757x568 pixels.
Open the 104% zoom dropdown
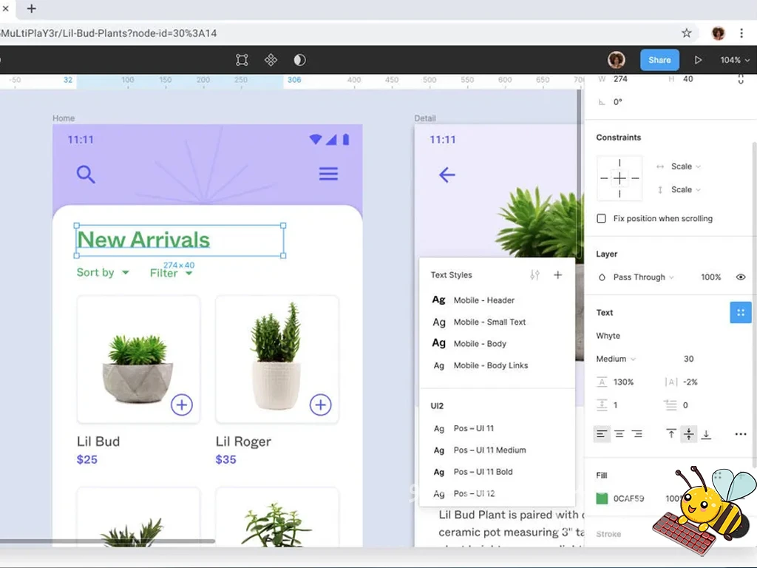click(x=734, y=60)
